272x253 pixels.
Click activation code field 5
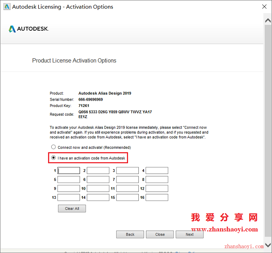click(x=69, y=180)
